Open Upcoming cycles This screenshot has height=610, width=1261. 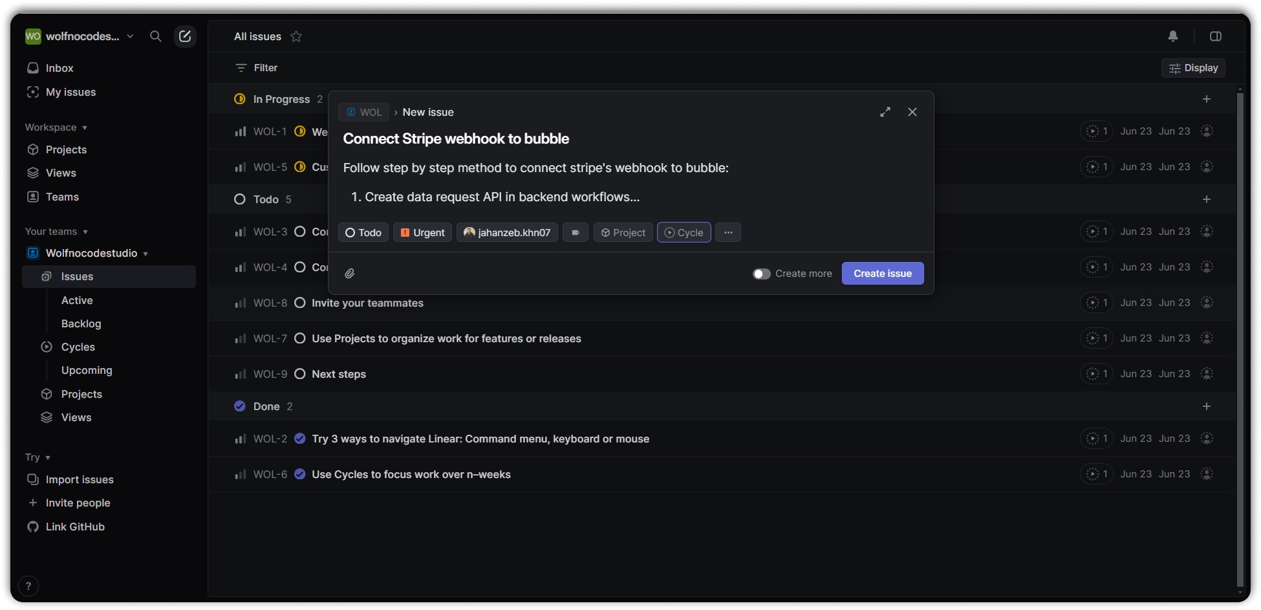coord(87,370)
